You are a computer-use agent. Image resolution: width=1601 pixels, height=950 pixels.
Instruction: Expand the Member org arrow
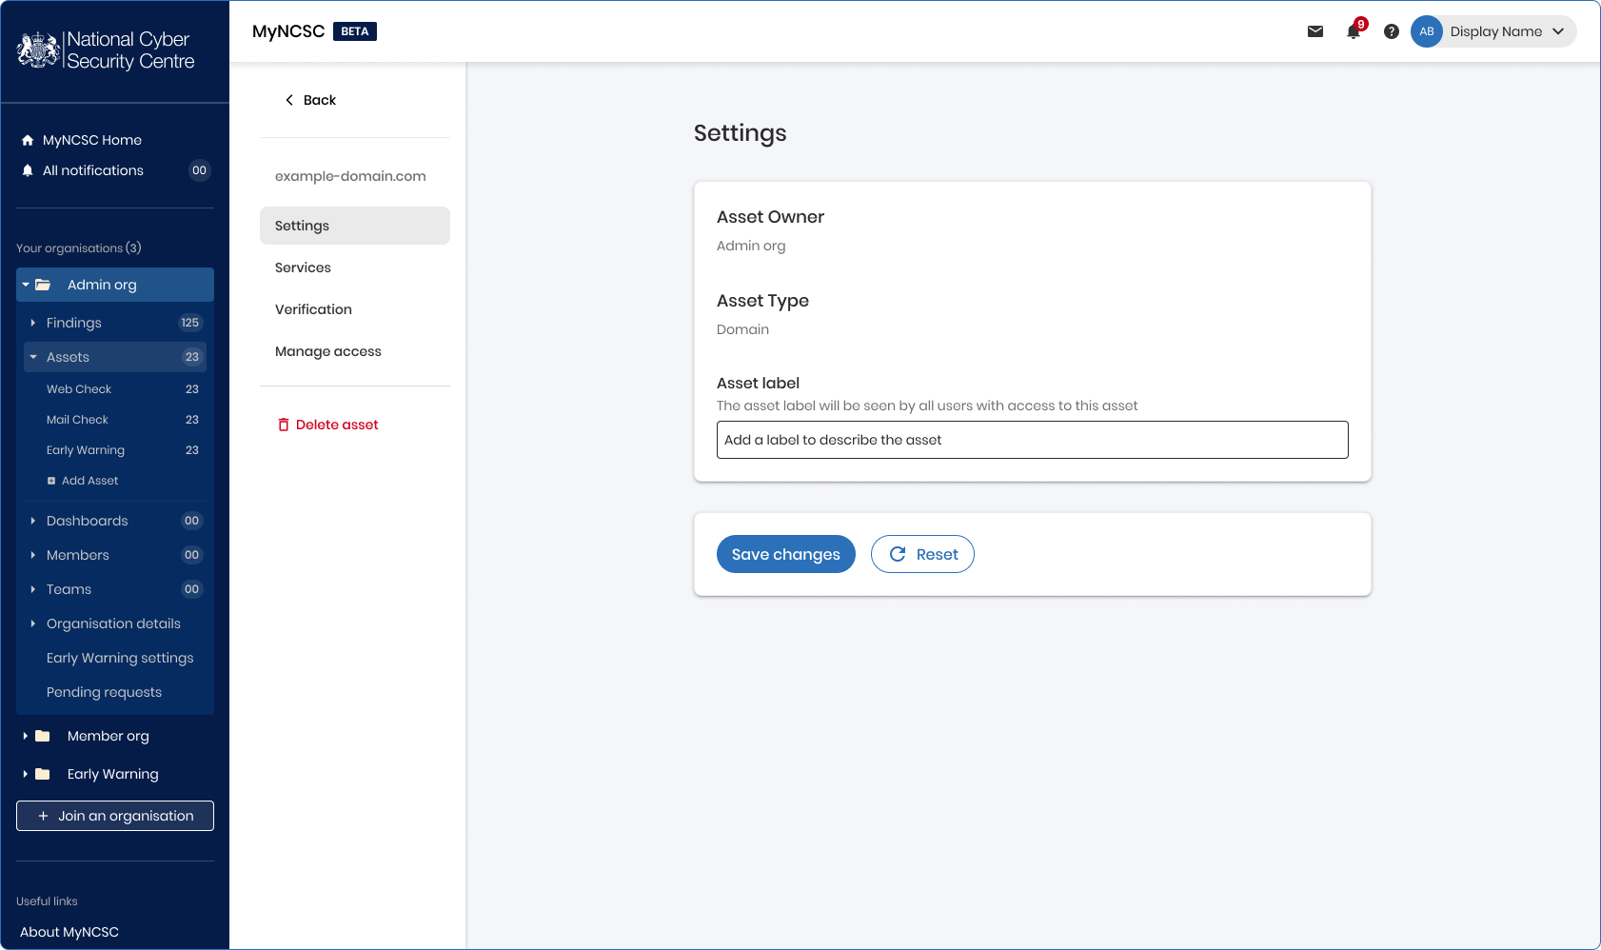26,736
